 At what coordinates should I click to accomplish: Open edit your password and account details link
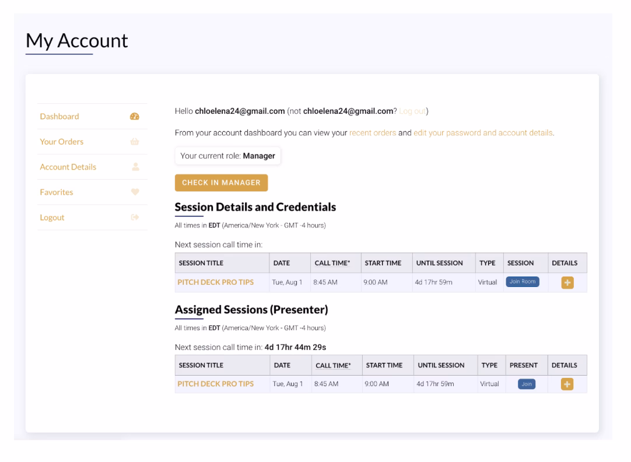pyautogui.click(x=483, y=133)
